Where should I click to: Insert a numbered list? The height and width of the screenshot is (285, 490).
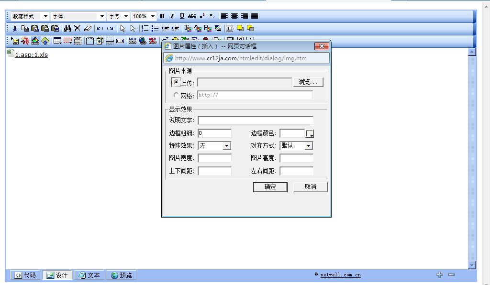click(x=145, y=28)
